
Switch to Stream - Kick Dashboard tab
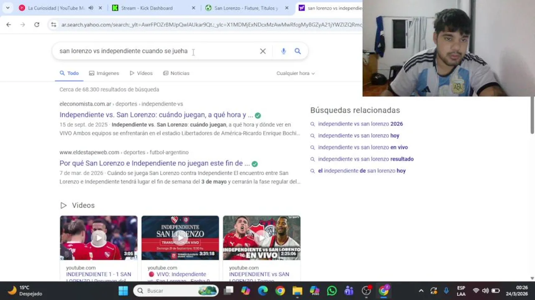click(146, 8)
